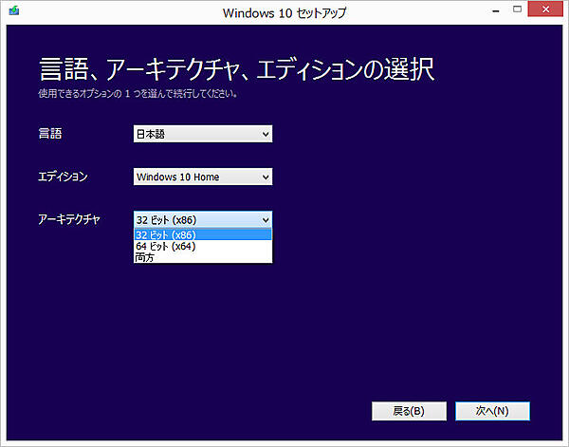This screenshot has height=447, width=569.
Task: Click the 言語 label
Action: [50, 134]
